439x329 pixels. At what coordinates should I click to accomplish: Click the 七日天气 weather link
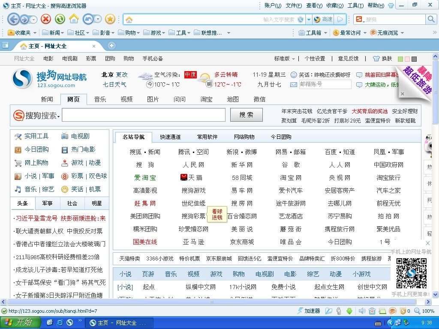pyautogui.click(x=114, y=84)
